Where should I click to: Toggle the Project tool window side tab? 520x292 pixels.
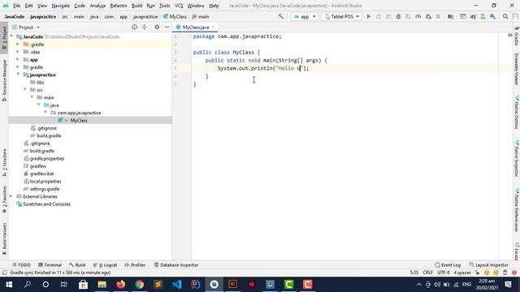[x=4, y=37]
